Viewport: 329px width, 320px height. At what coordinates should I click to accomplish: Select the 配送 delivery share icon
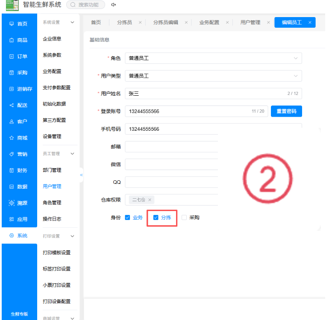pos(12,105)
